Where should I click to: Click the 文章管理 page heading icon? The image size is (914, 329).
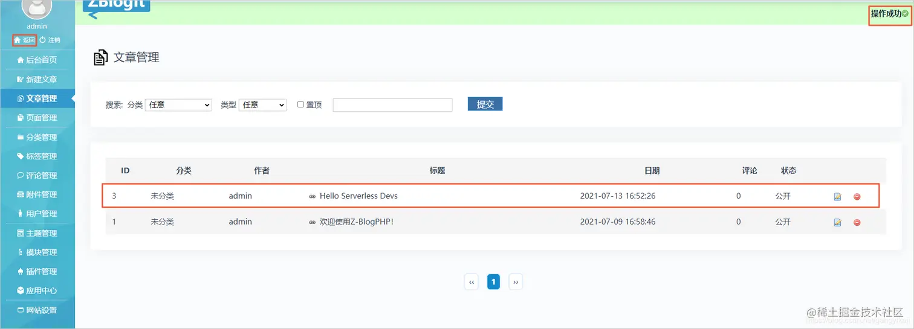(100, 58)
